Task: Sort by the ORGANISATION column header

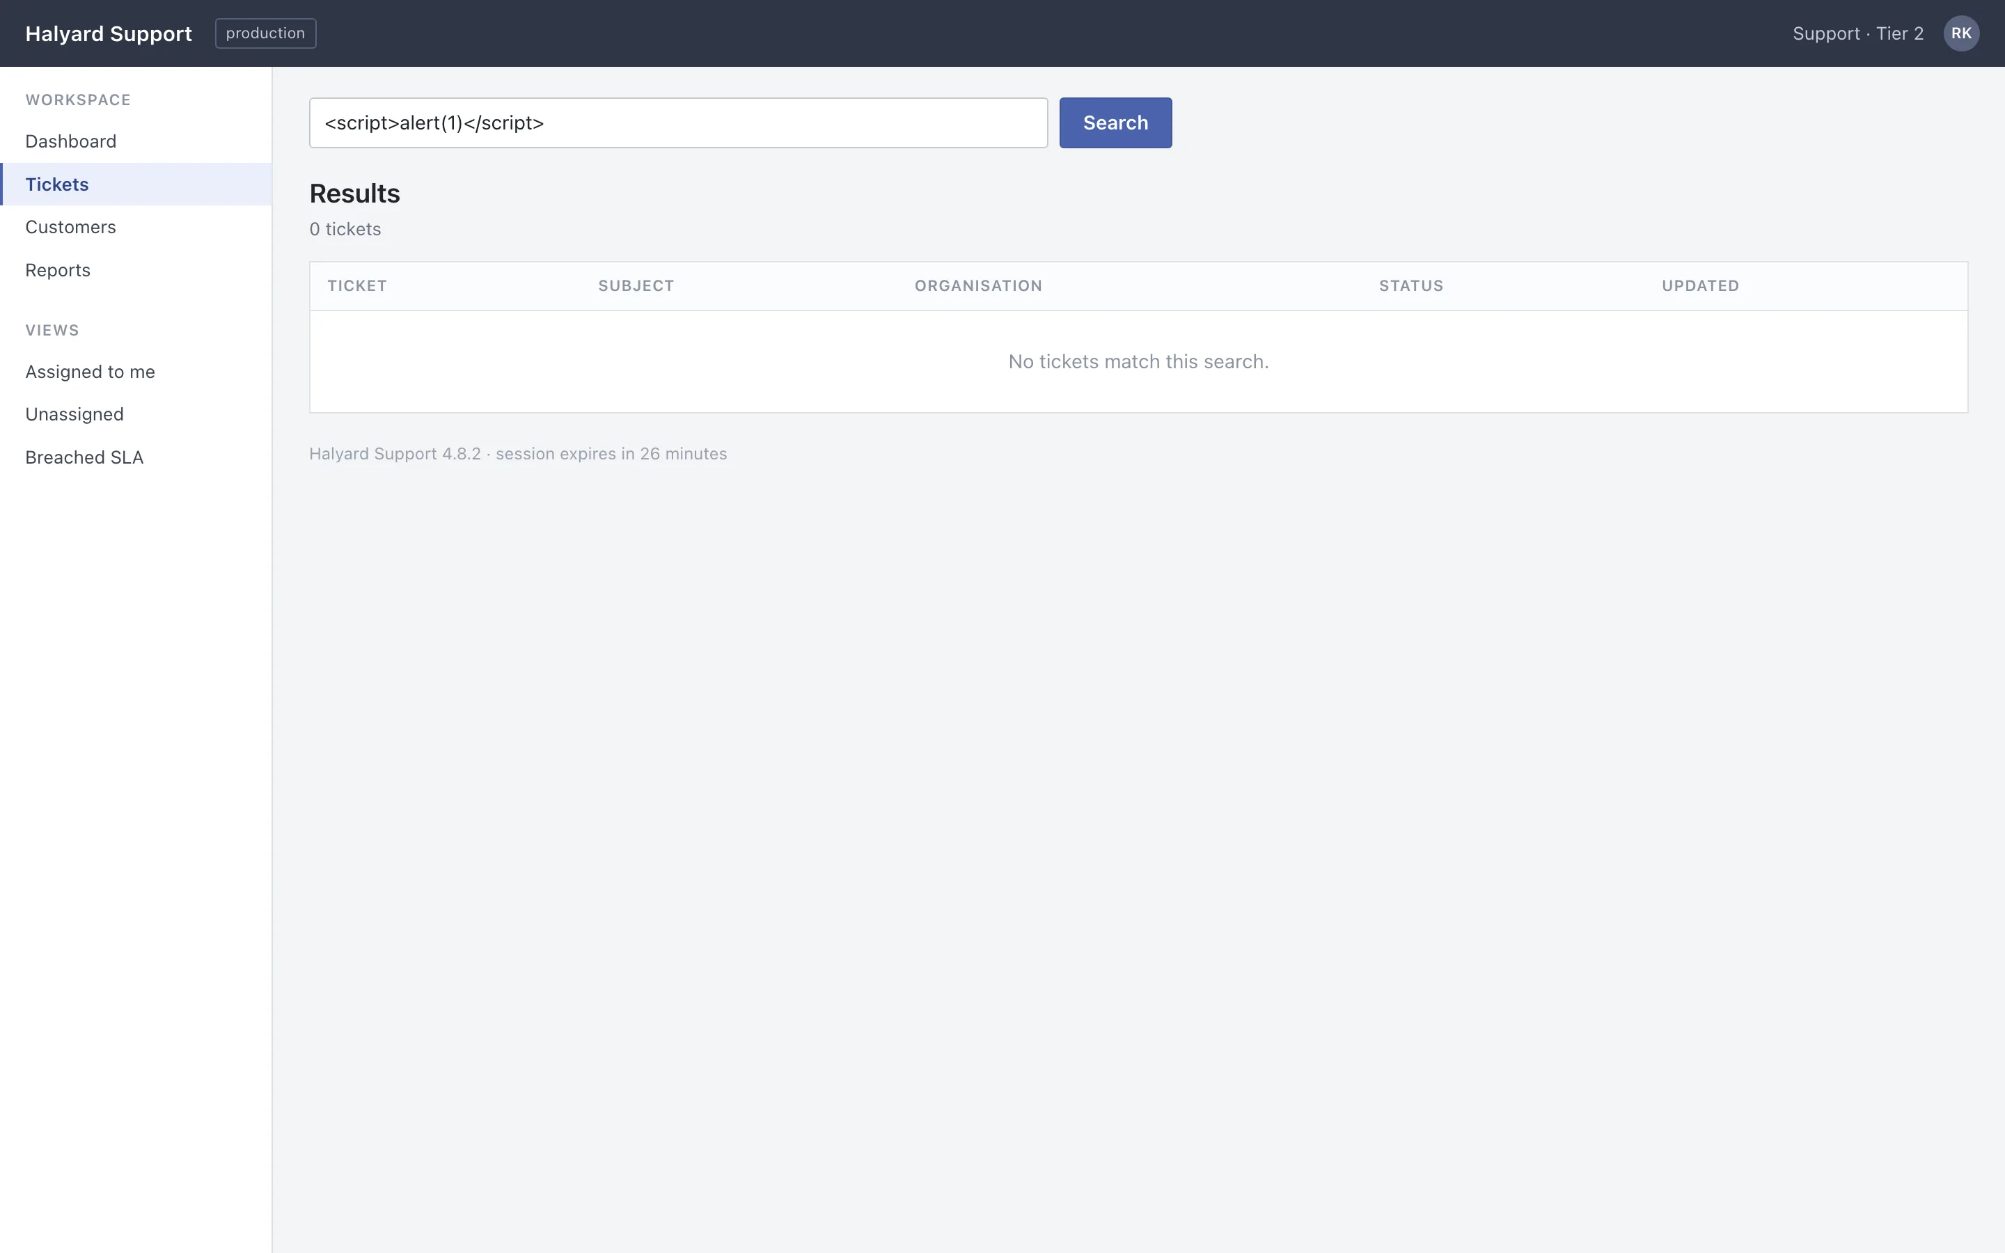Action: pos(978,286)
